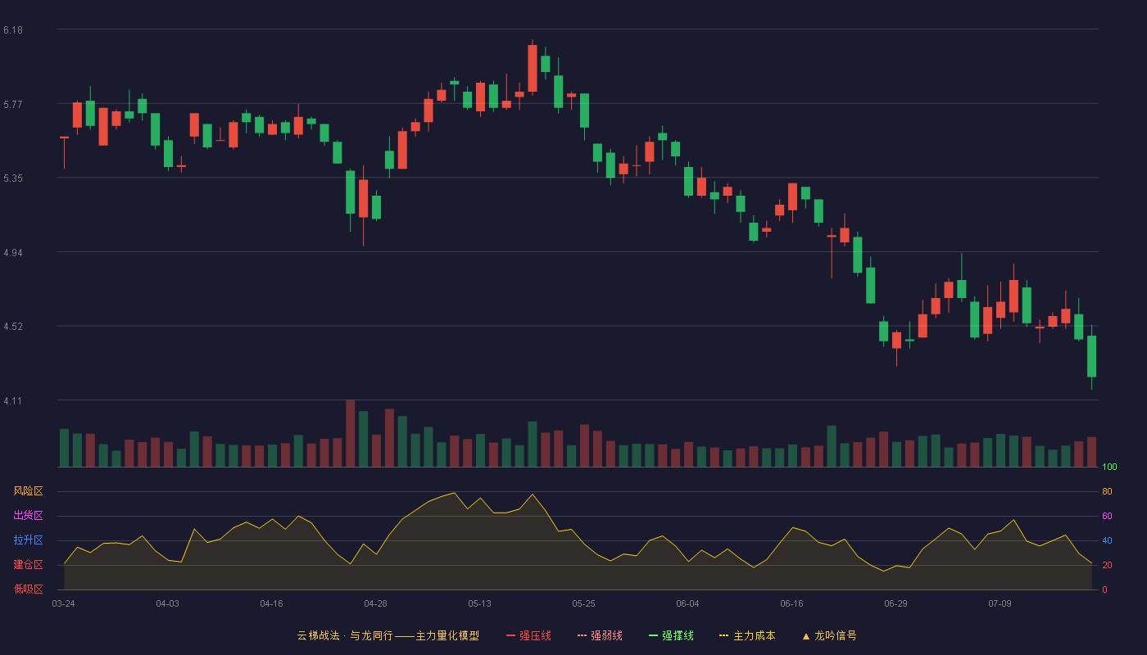Click the 03-24 date label
Viewport: 1147px width, 655px height.
(63, 603)
